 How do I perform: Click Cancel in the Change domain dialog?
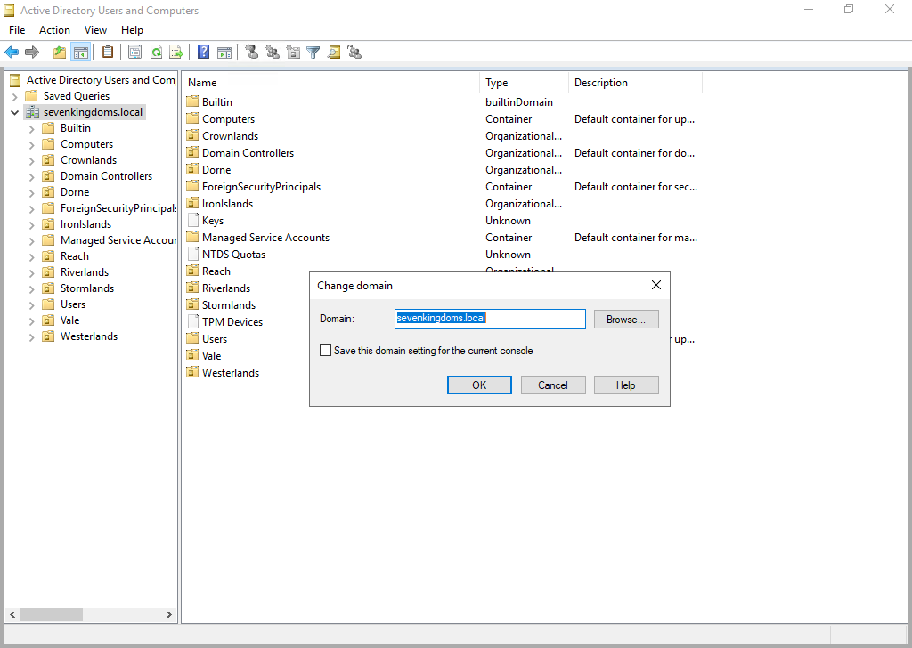pyautogui.click(x=552, y=385)
